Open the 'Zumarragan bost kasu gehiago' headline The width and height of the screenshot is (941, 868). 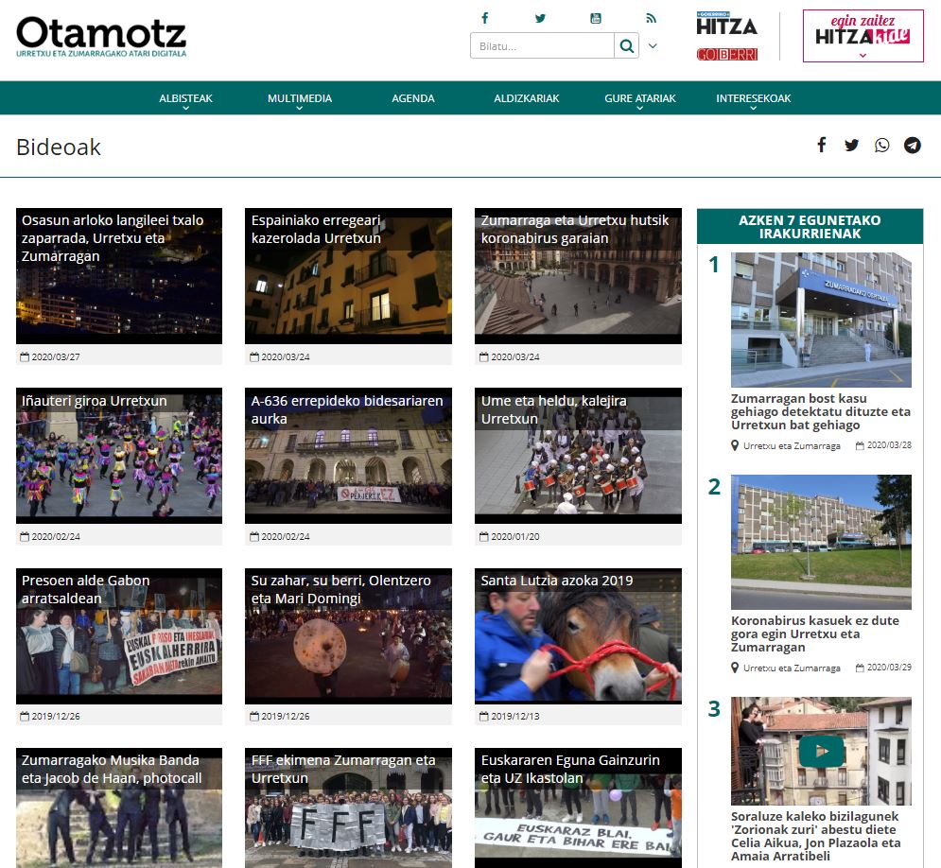(x=820, y=411)
